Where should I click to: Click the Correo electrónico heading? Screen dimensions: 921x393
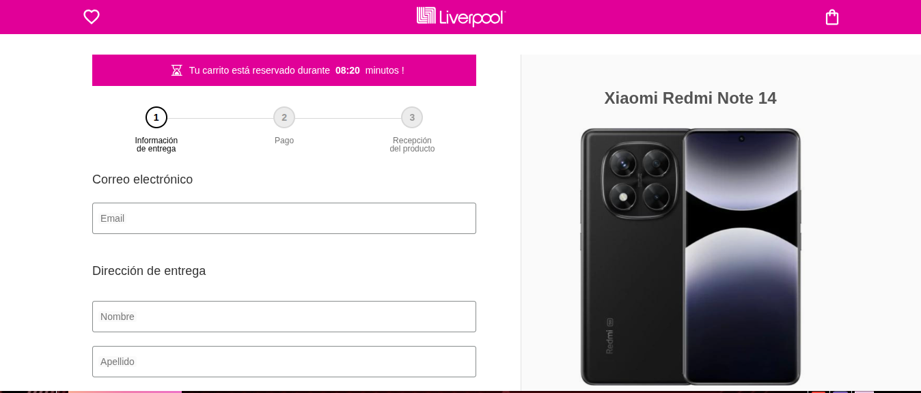(x=142, y=179)
